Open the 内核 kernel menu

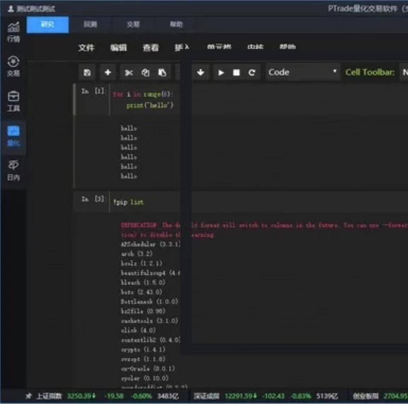click(255, 47)
